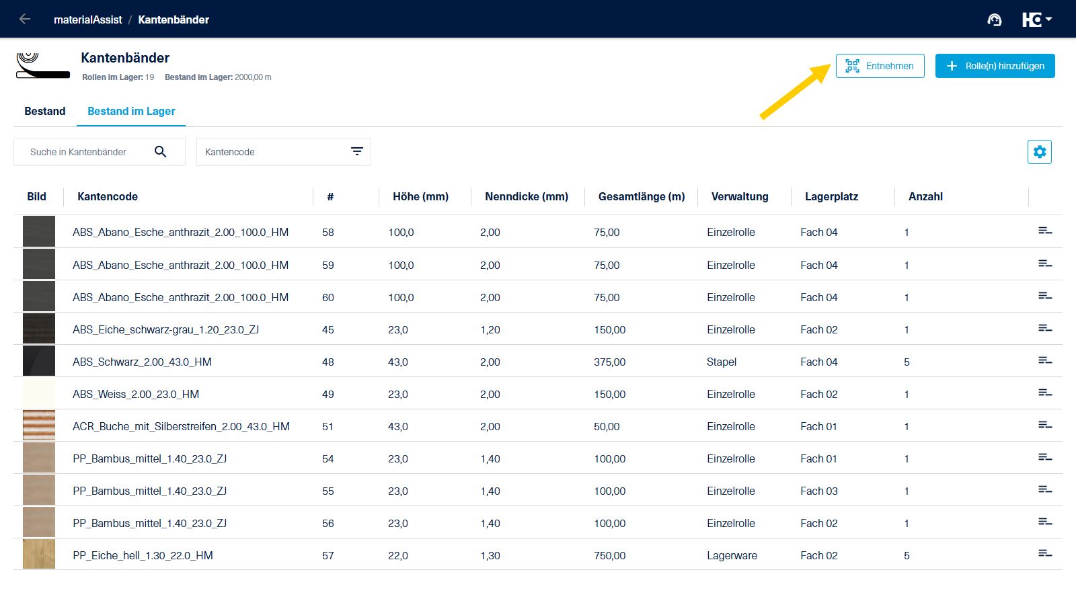Open table settings gear icon
The height and width of the screenshot is (605, 1076).
point(1039,152)
